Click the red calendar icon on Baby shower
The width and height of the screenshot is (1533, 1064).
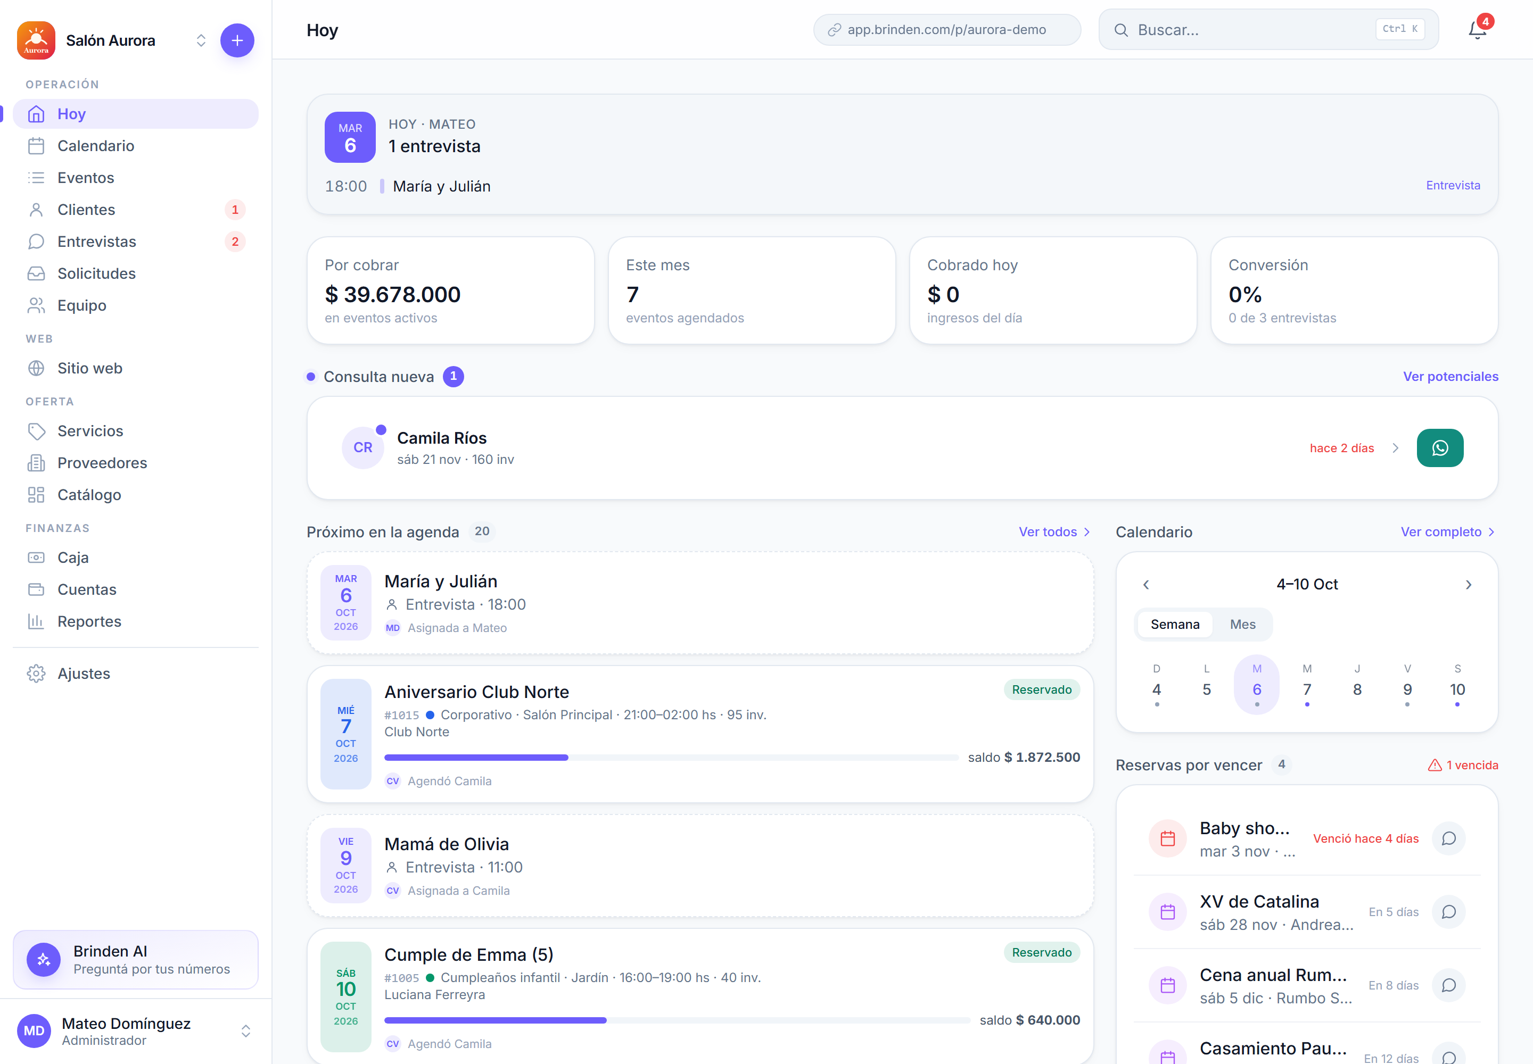(x=1167, y=838)
